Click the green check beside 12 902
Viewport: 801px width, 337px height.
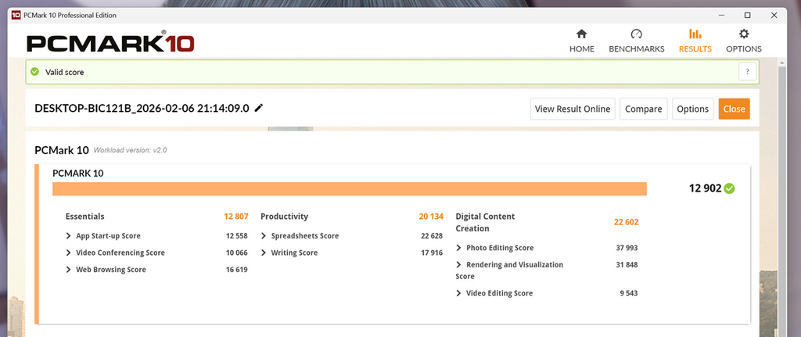(730, 188)
